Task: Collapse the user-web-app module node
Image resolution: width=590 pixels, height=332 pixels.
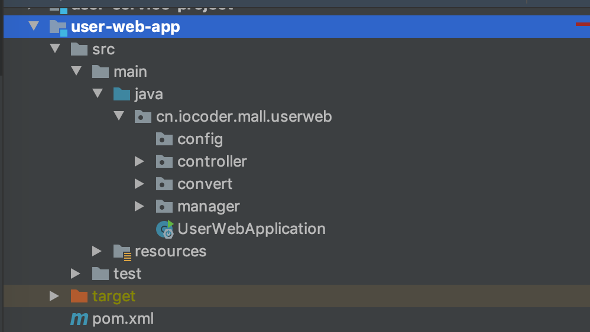Action: 33,27
